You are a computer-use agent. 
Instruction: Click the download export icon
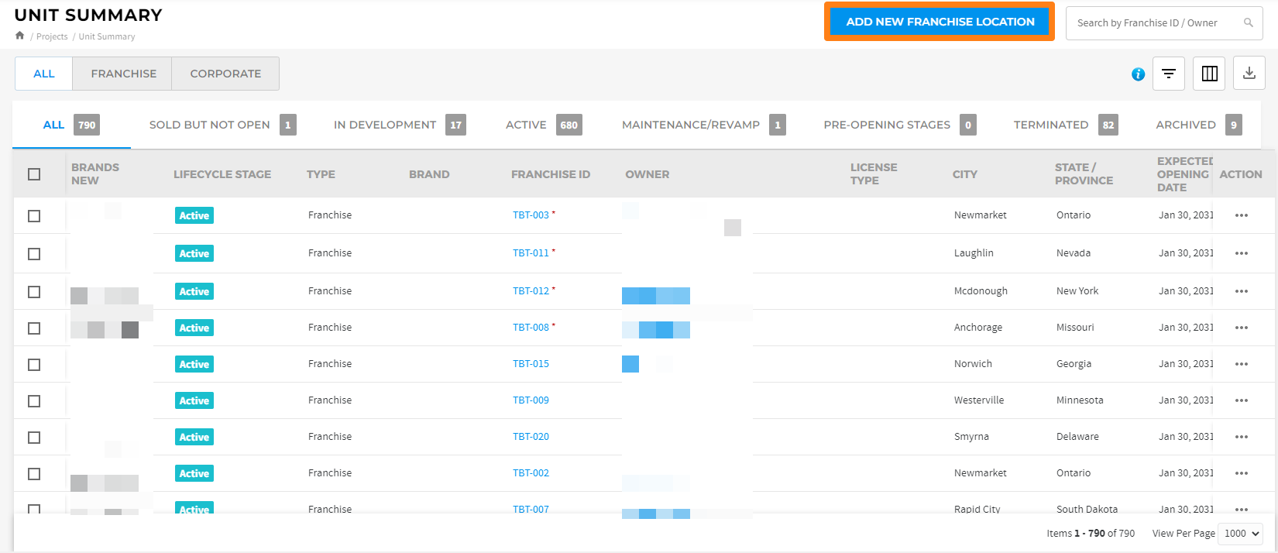pyautogui.click(x=1249, y=74)
